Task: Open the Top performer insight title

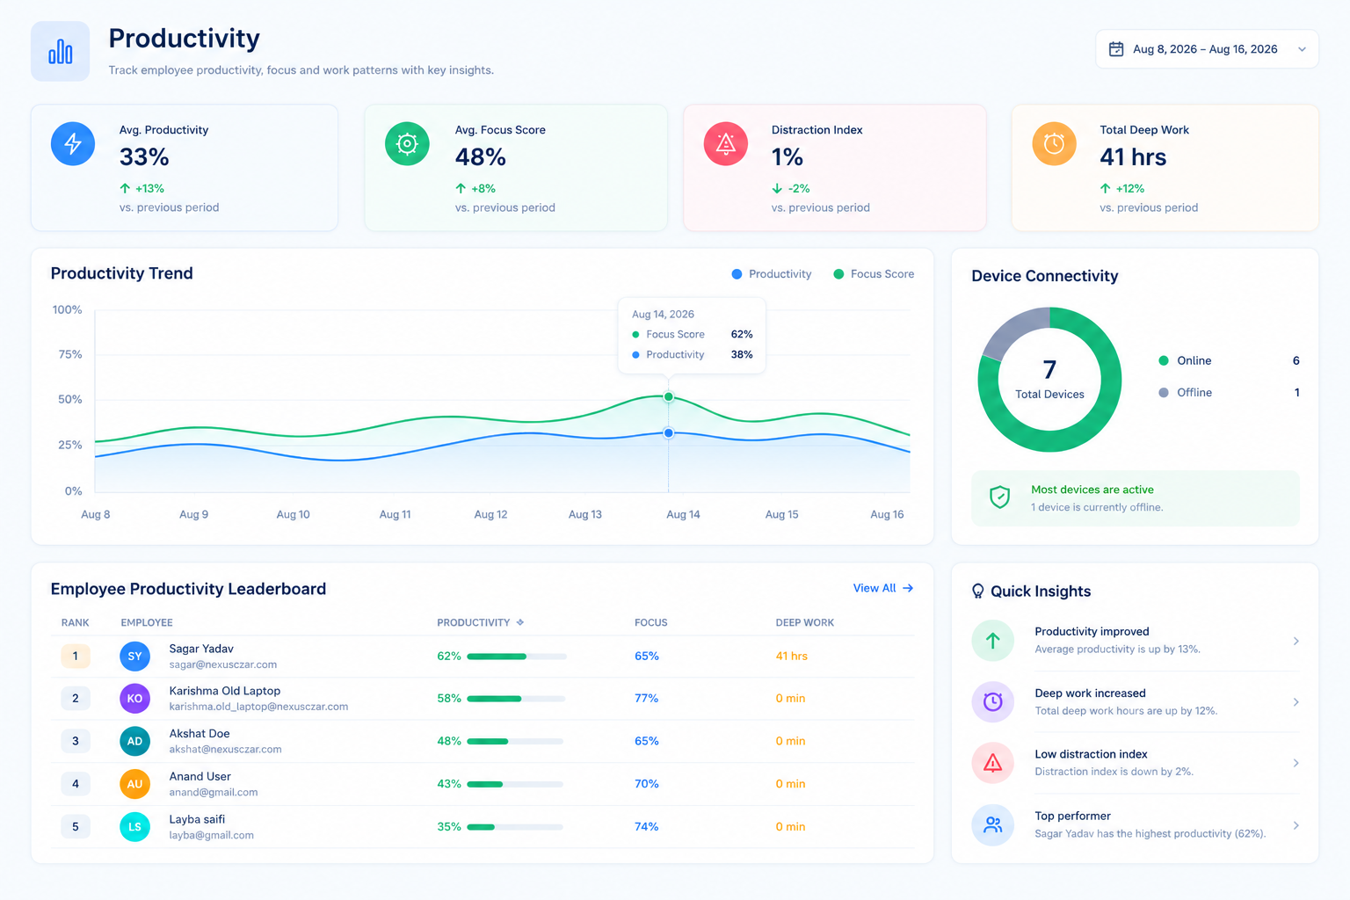Action: (1072, 816)
